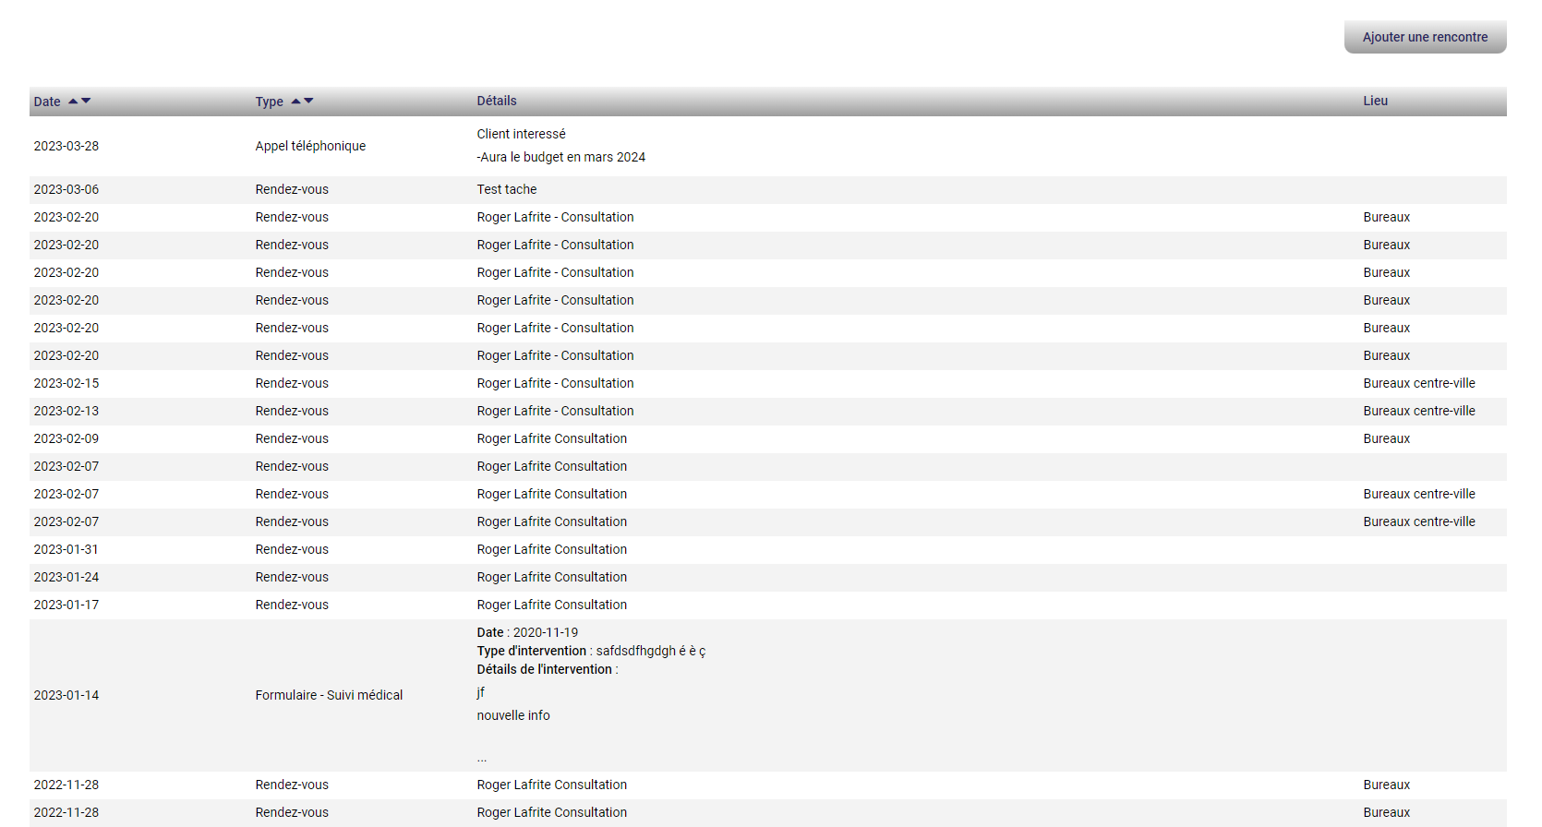Open the 2023-02-09 Roger Lafrite consultation

(551, 438)
